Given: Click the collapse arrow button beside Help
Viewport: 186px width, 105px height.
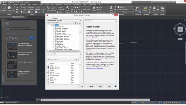Looking at the screenshot, I should click(x=115, y=86).
